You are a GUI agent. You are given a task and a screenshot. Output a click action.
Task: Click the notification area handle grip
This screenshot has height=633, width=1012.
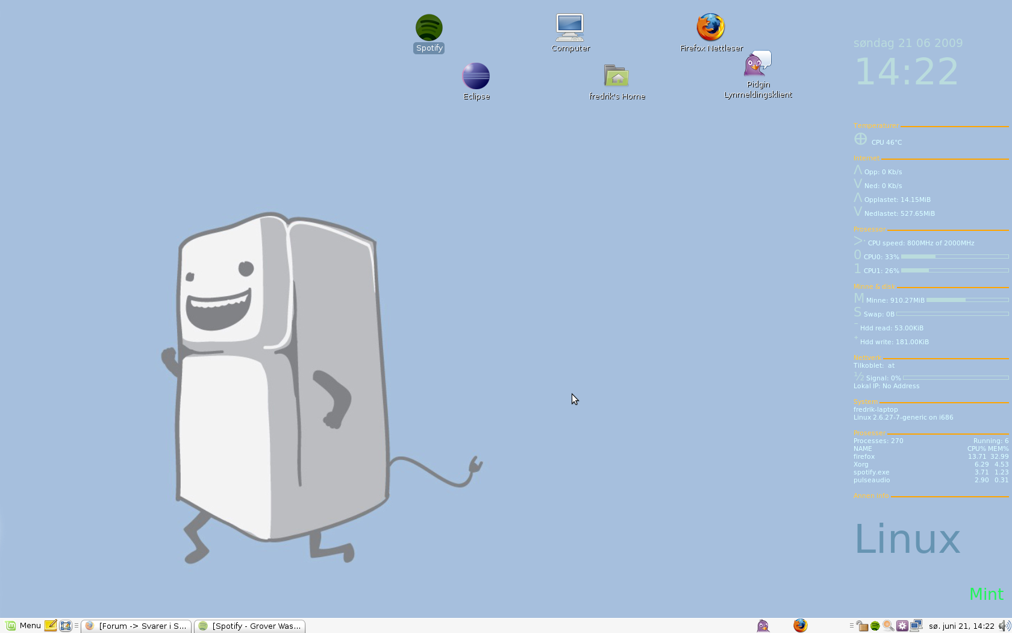(852, 626)
